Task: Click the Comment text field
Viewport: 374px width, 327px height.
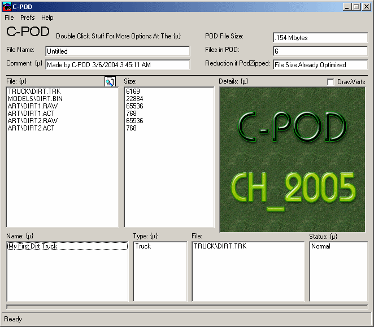Action: coord(118,65)
